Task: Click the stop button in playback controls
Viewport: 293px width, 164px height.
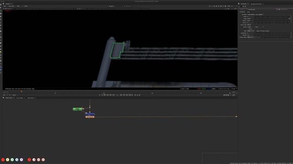Action: (x=117, y=95)
